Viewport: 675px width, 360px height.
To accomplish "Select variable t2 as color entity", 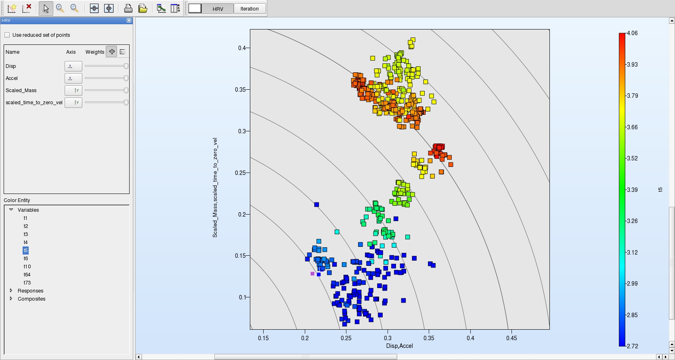I will tap(25, 226).
